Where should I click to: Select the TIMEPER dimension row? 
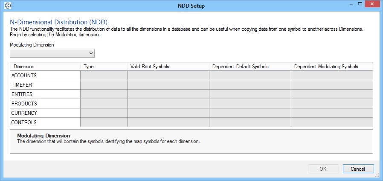click(45, 85)
